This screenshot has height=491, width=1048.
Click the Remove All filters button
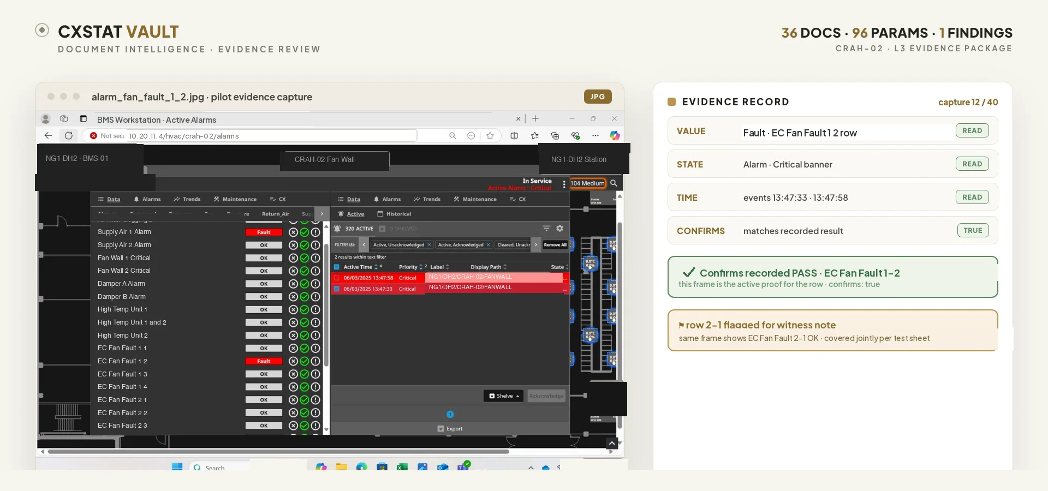555,245
